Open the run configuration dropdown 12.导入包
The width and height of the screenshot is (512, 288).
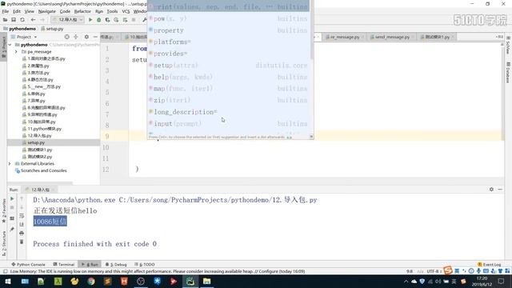click(67, 20)
